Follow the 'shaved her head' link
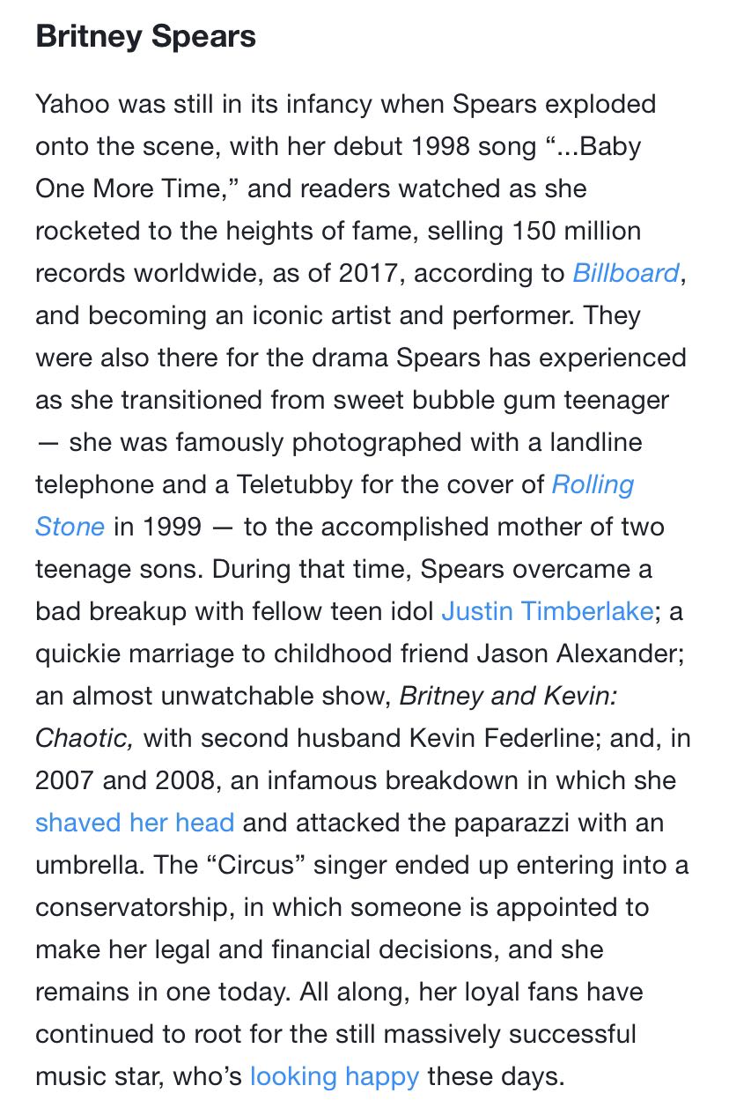 (135, 823)
